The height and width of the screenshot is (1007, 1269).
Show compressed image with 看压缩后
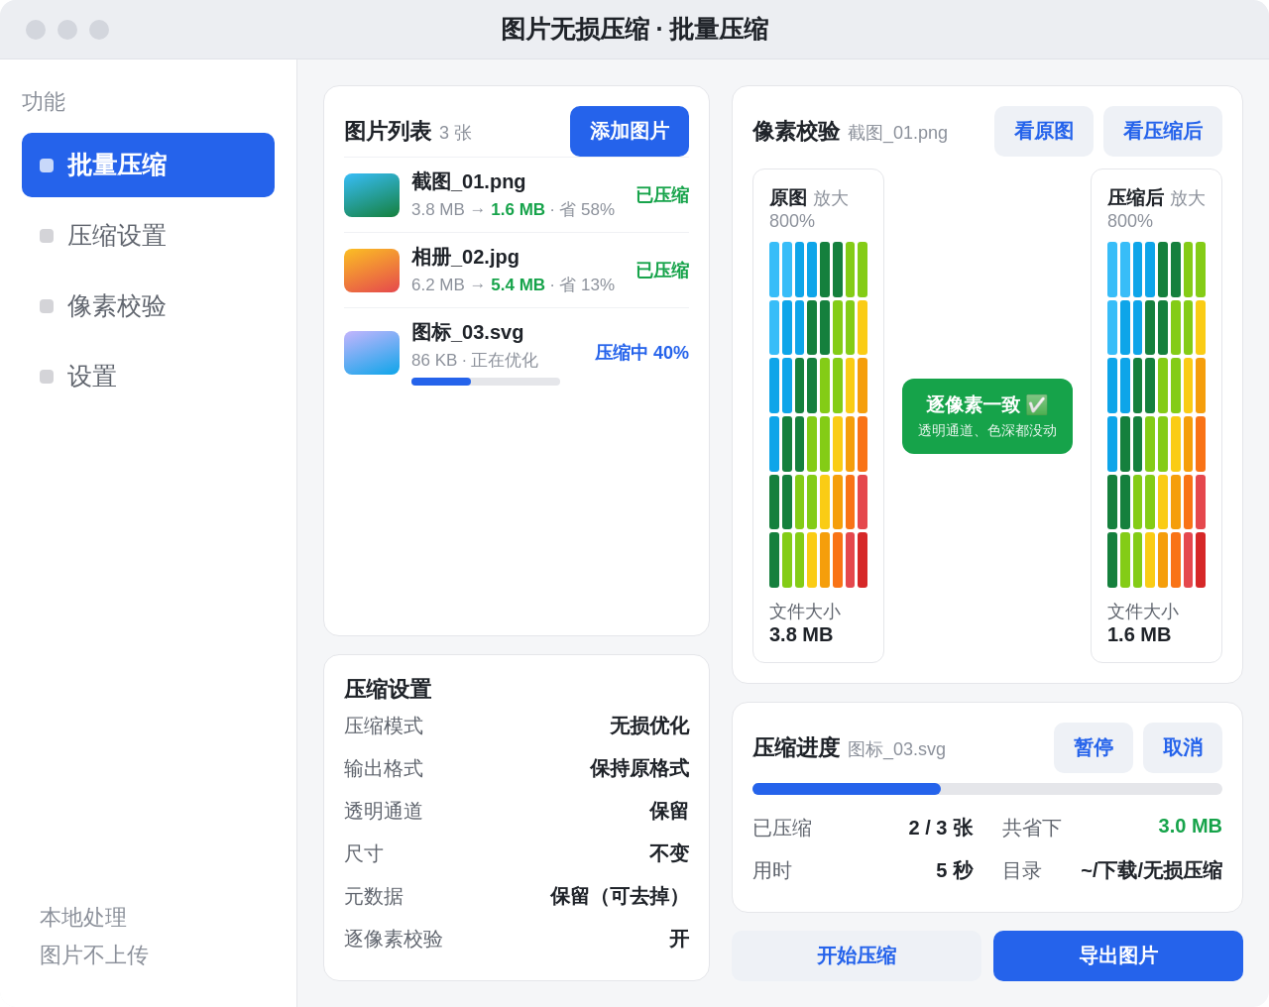point(1163,131)
